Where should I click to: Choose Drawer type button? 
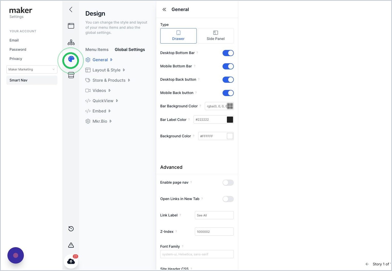click(178, 36)
